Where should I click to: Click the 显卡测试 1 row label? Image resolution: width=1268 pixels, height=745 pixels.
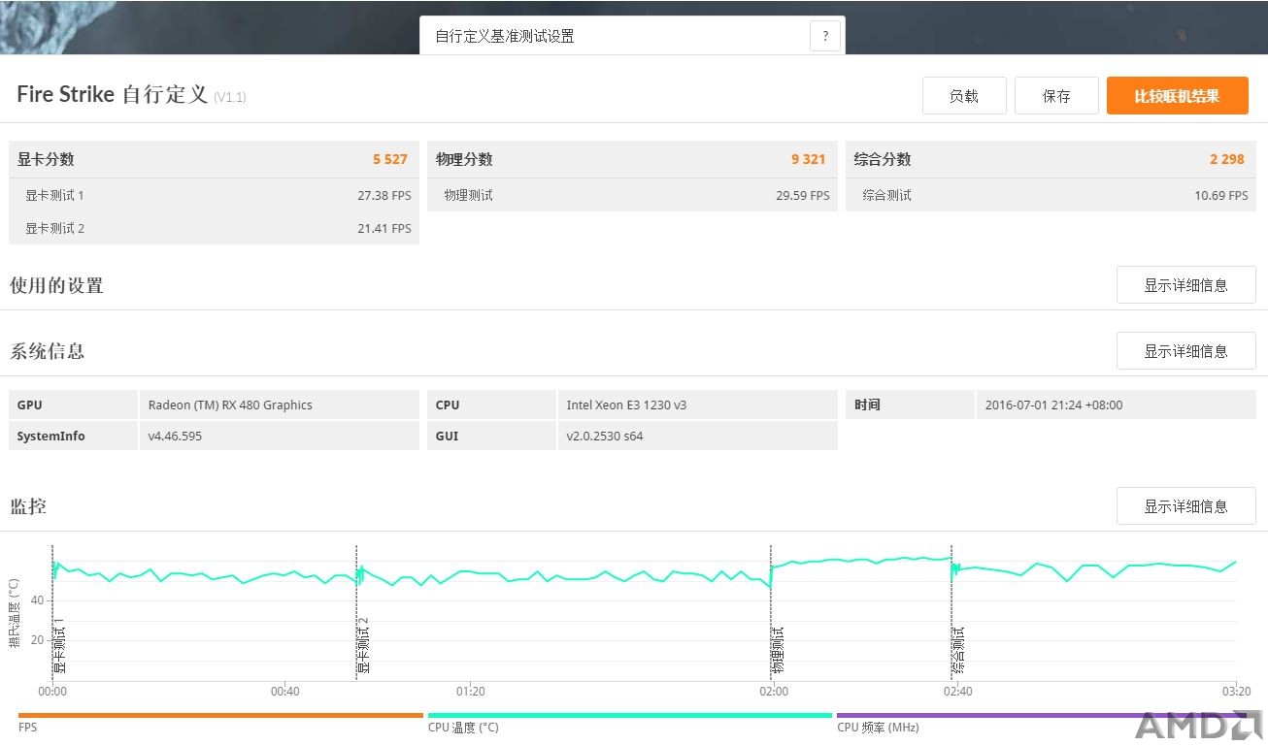54,195
